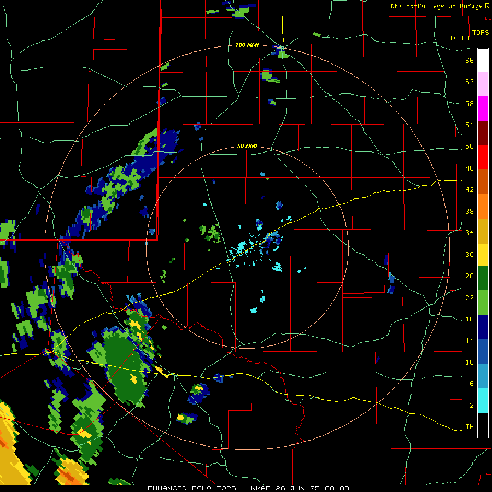This screenshot has width=492, height=492.
Task: Click the 38 legend value
Action: (x=470, y=211)
